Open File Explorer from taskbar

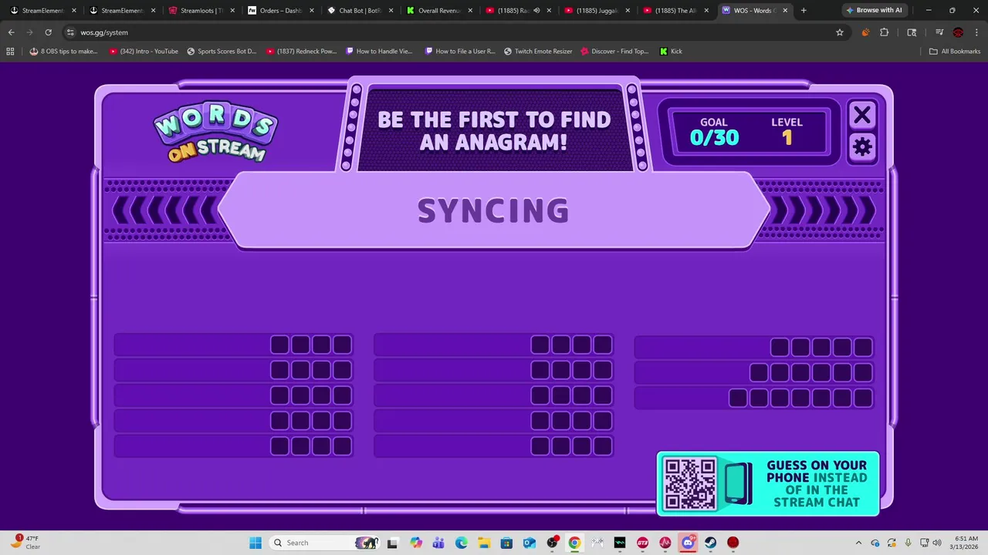(x=484, y=543)
